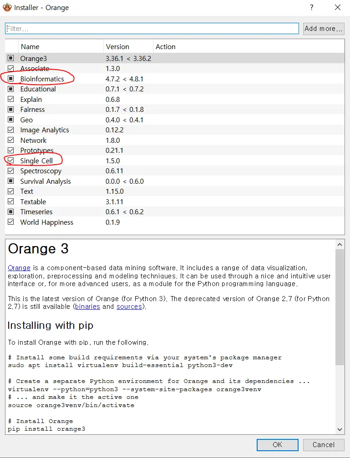Select the Spectroscopy row in list
350x458 pixels.
pyautogui.click(x=41, y=171)
